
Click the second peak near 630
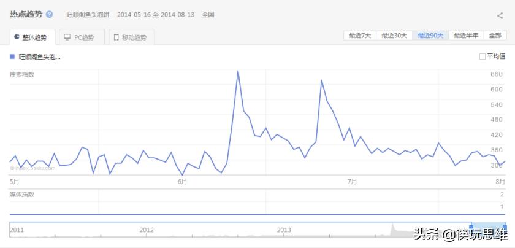[321, 80]
